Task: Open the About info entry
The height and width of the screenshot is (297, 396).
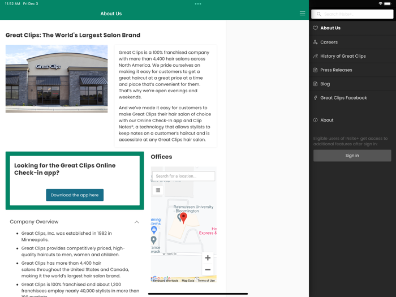Action: coord(352,120)
